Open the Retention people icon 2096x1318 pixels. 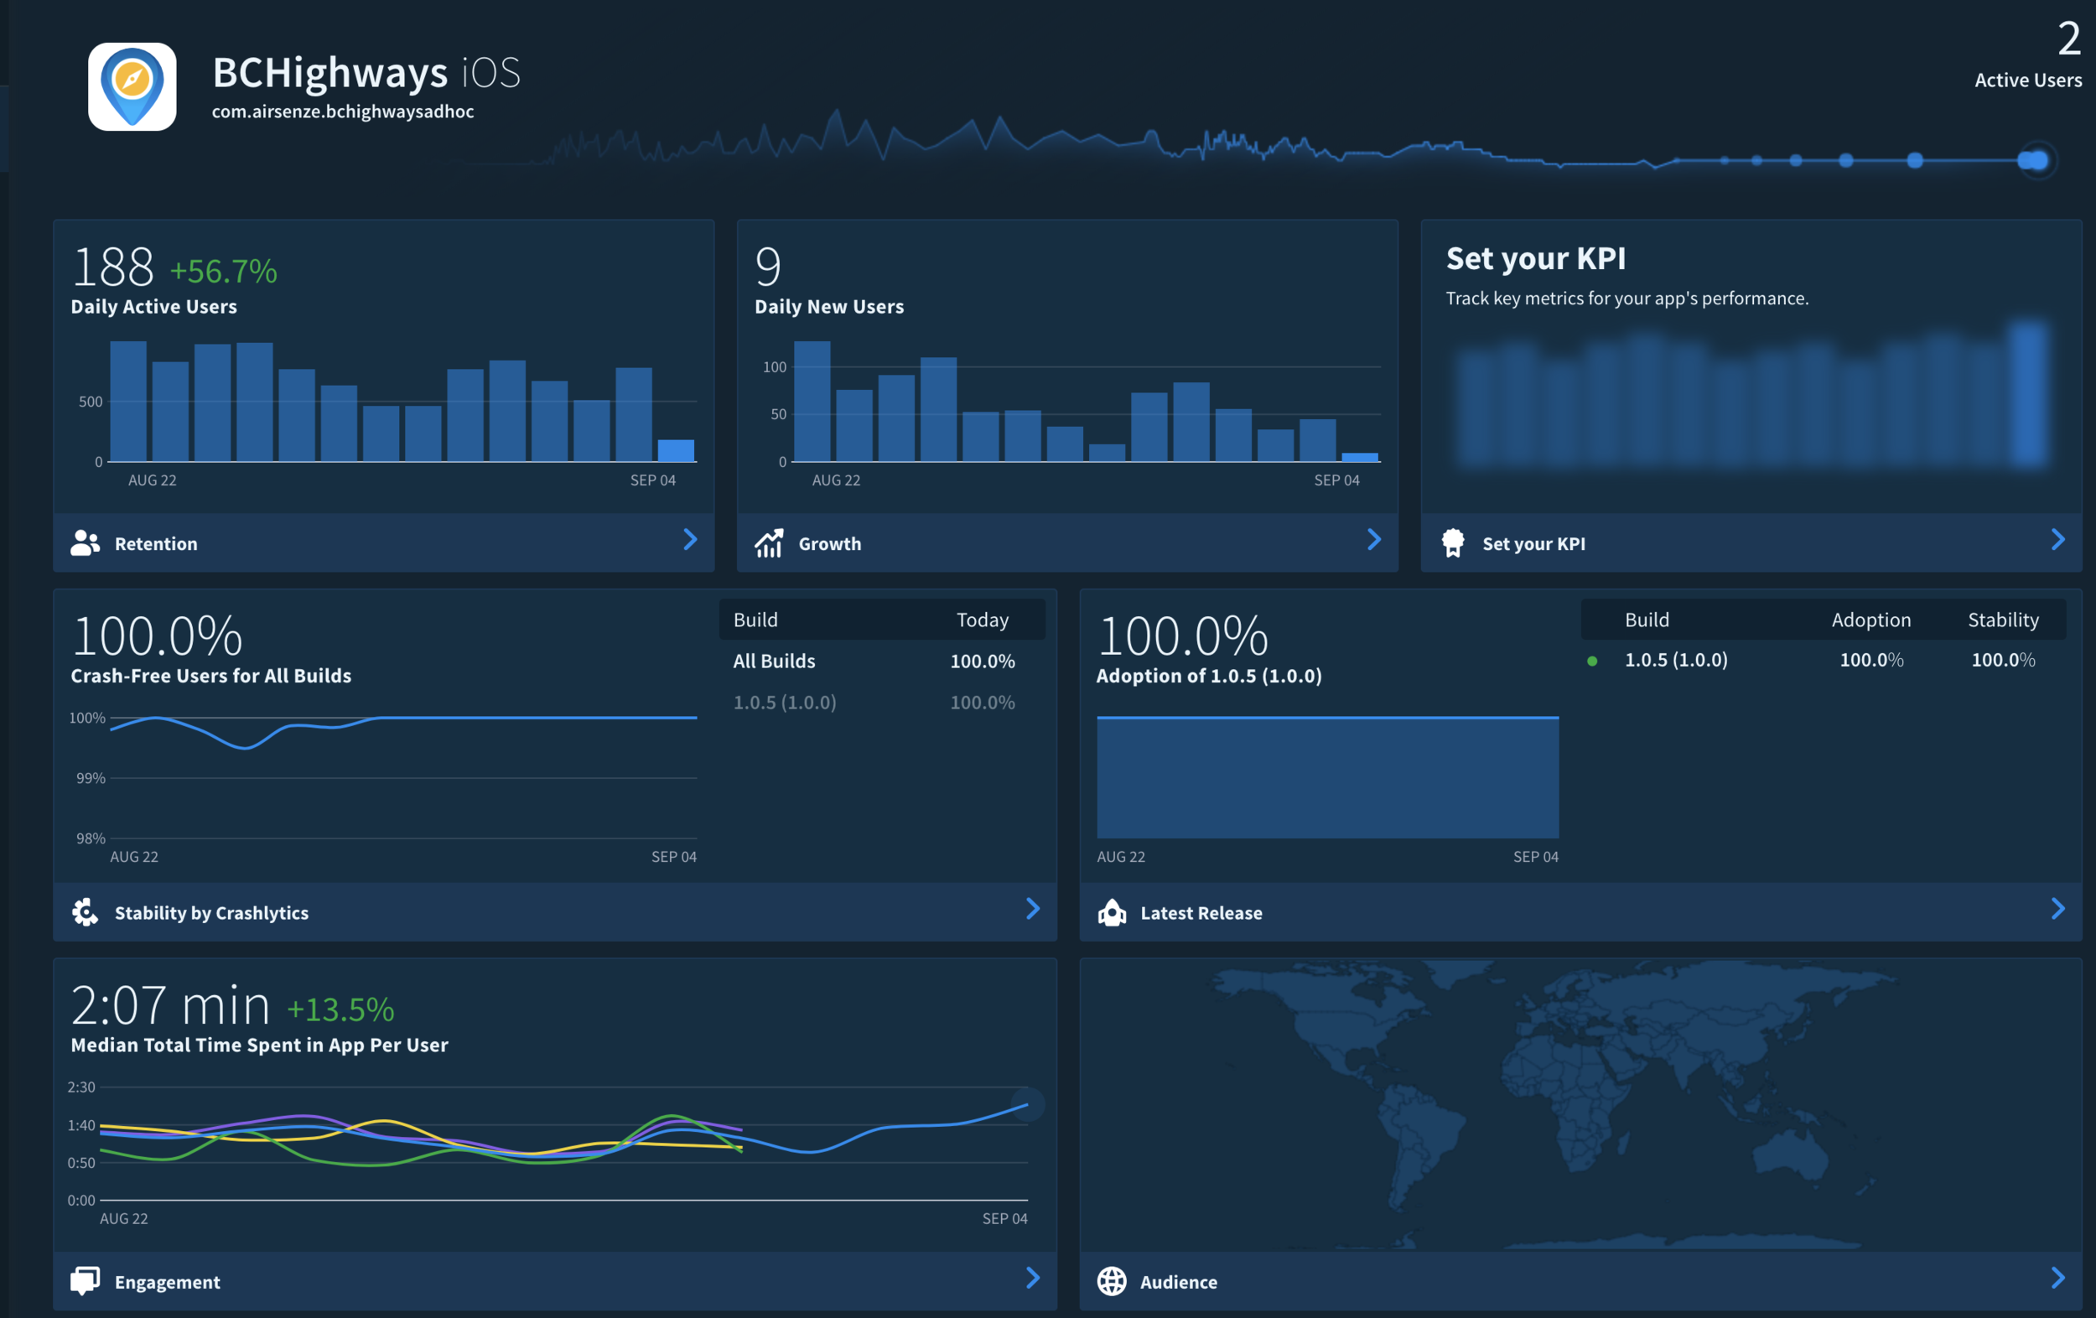tap(86, 543)
